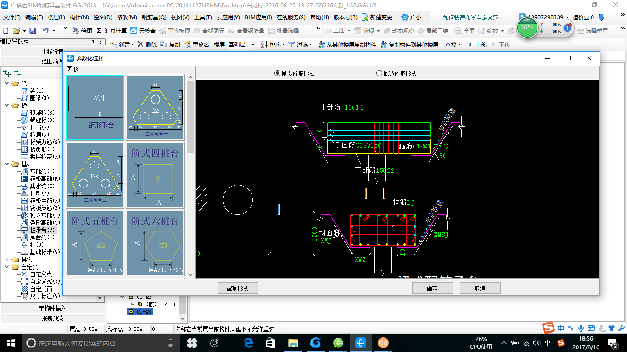The image size is (627, 352).
Task: Click collapse-all minus icon in navigation panel
Action: click(17, 72)
